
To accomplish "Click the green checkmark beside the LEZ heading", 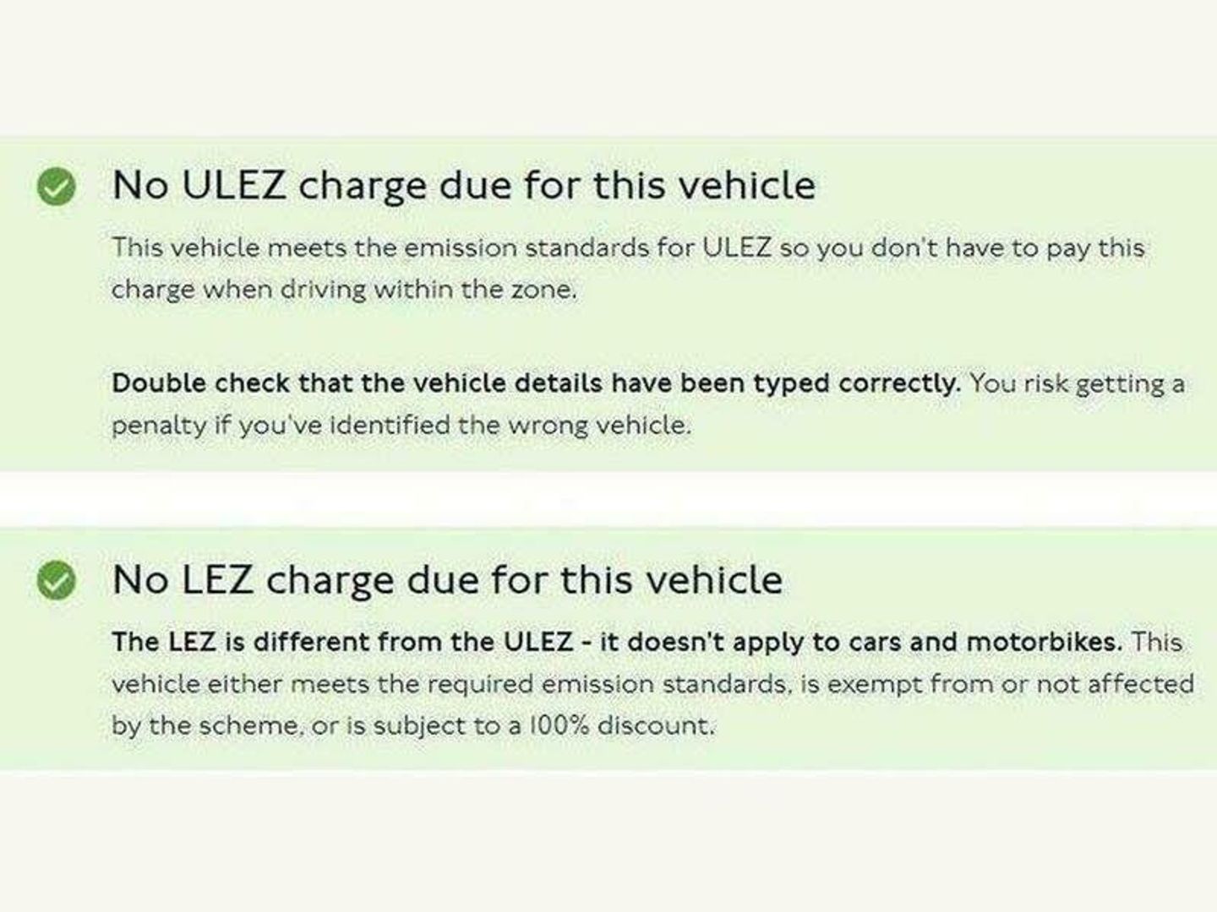I will pyautogui.click(x=57, y=580).
